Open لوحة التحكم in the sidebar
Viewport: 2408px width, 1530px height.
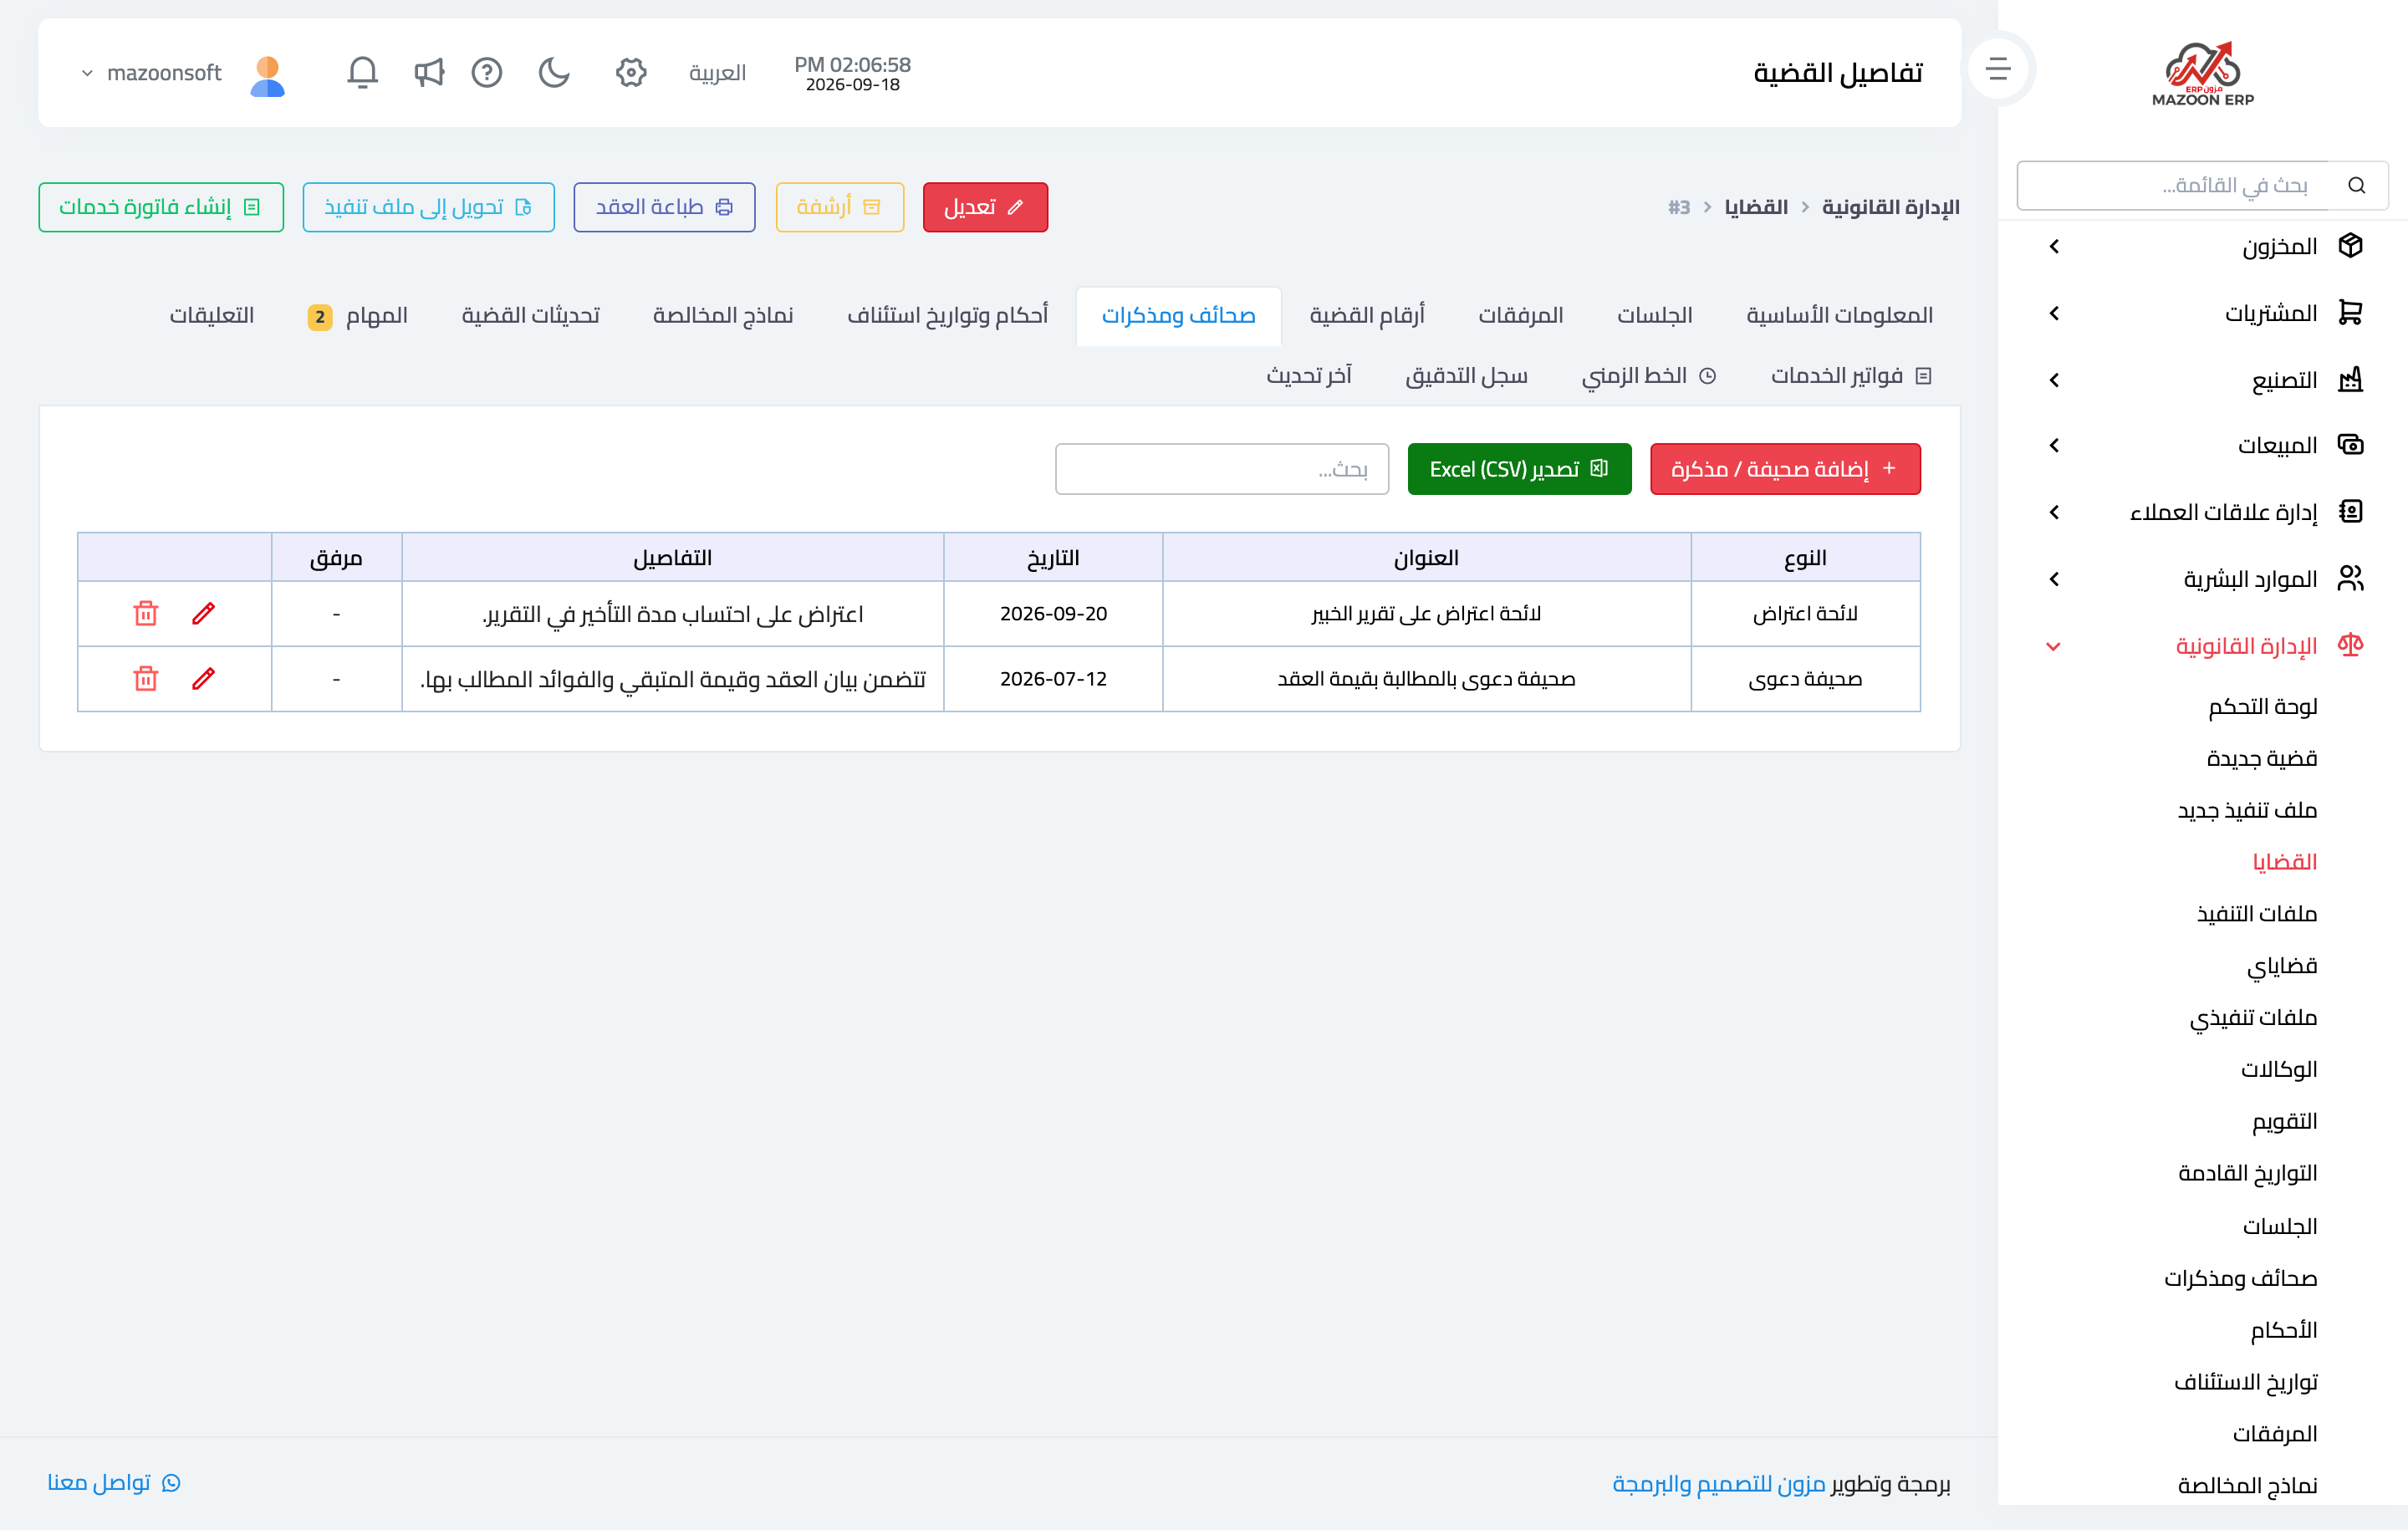click(x=2263, y=706)
